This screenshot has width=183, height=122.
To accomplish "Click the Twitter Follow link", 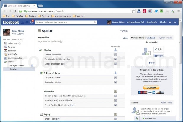I will [x=164, y=103].
